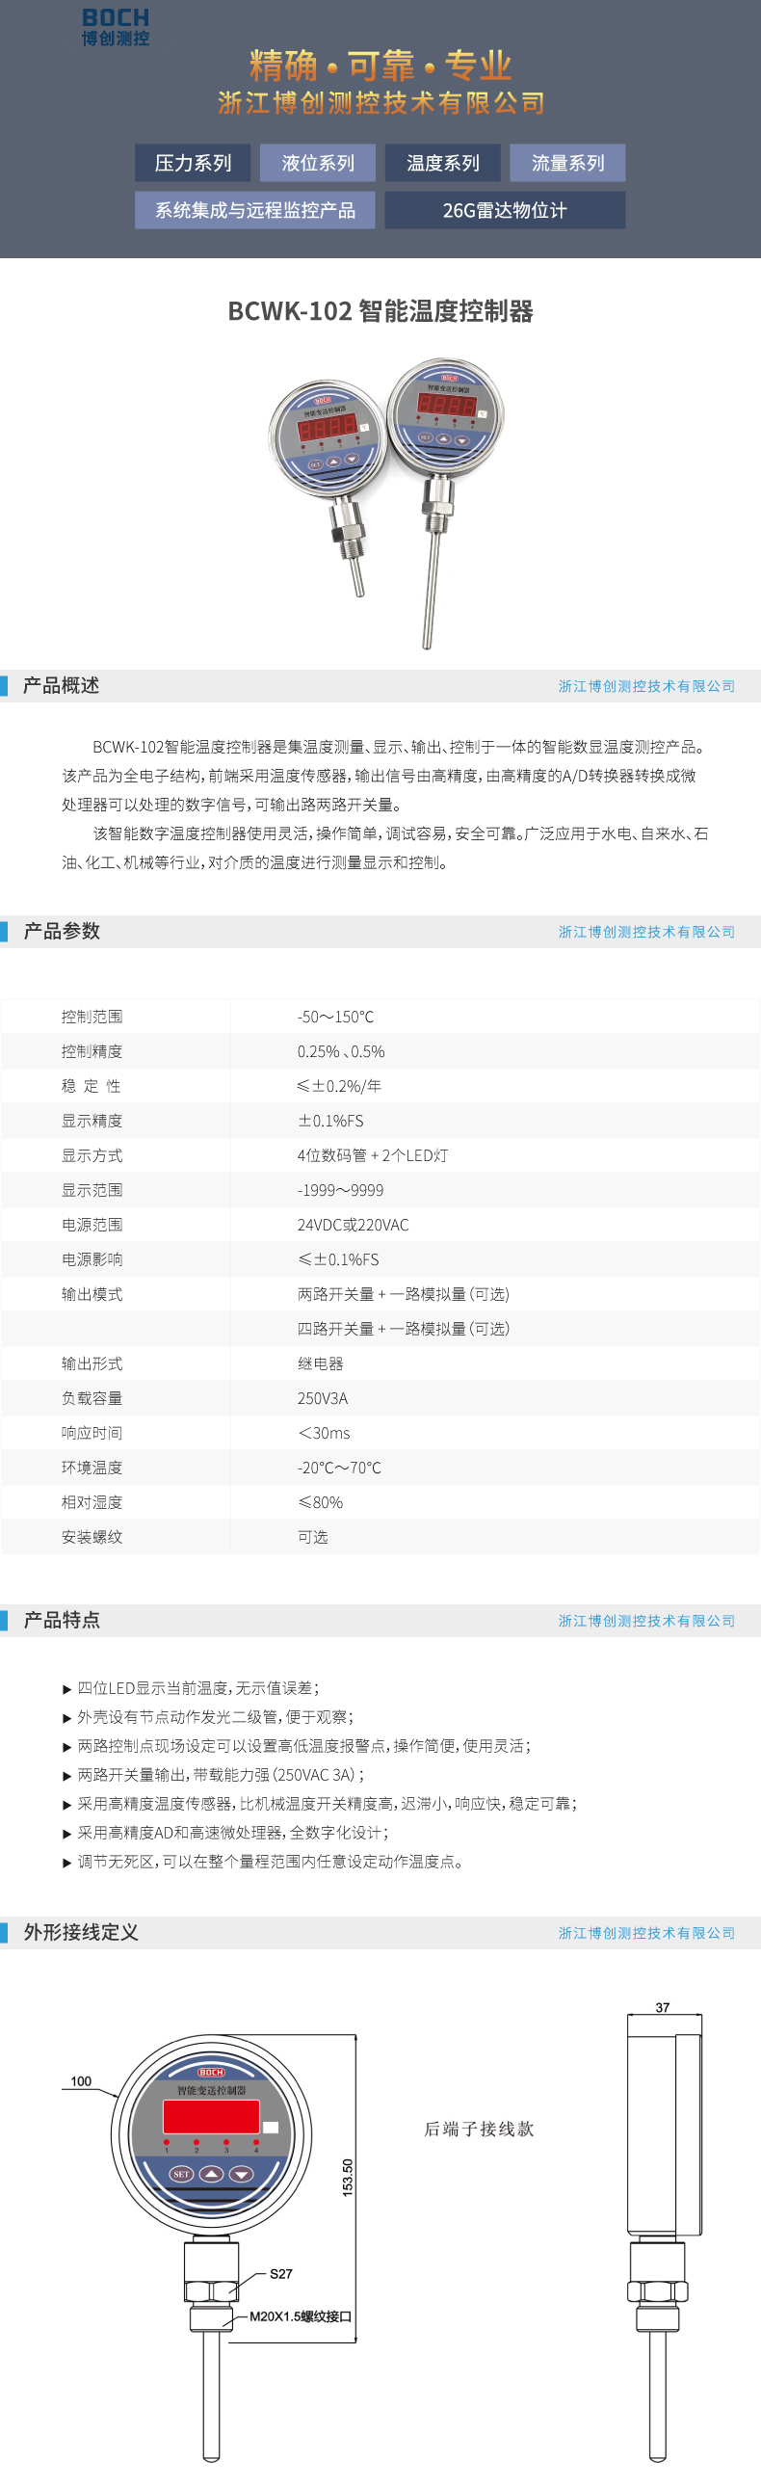
Task: Select the 相对湿度 table label
Action: point(92,1503)
